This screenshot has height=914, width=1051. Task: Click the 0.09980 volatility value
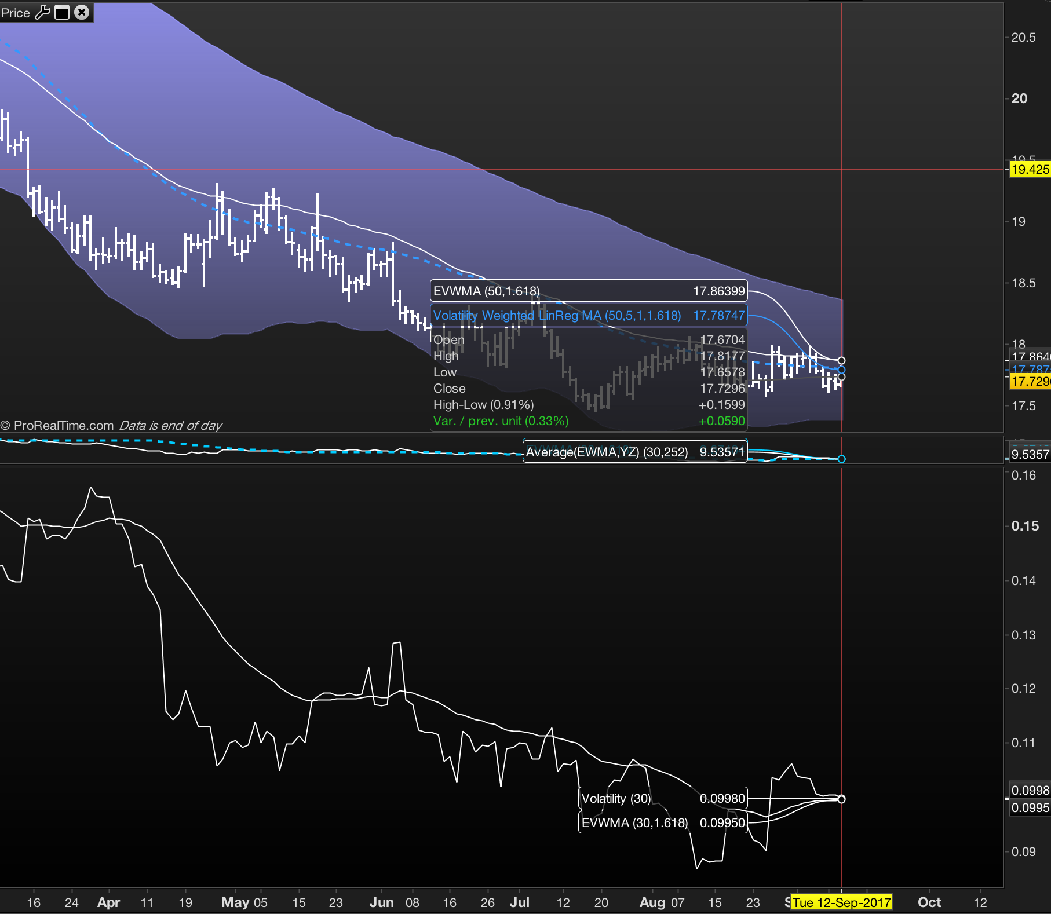click(722, 799)
